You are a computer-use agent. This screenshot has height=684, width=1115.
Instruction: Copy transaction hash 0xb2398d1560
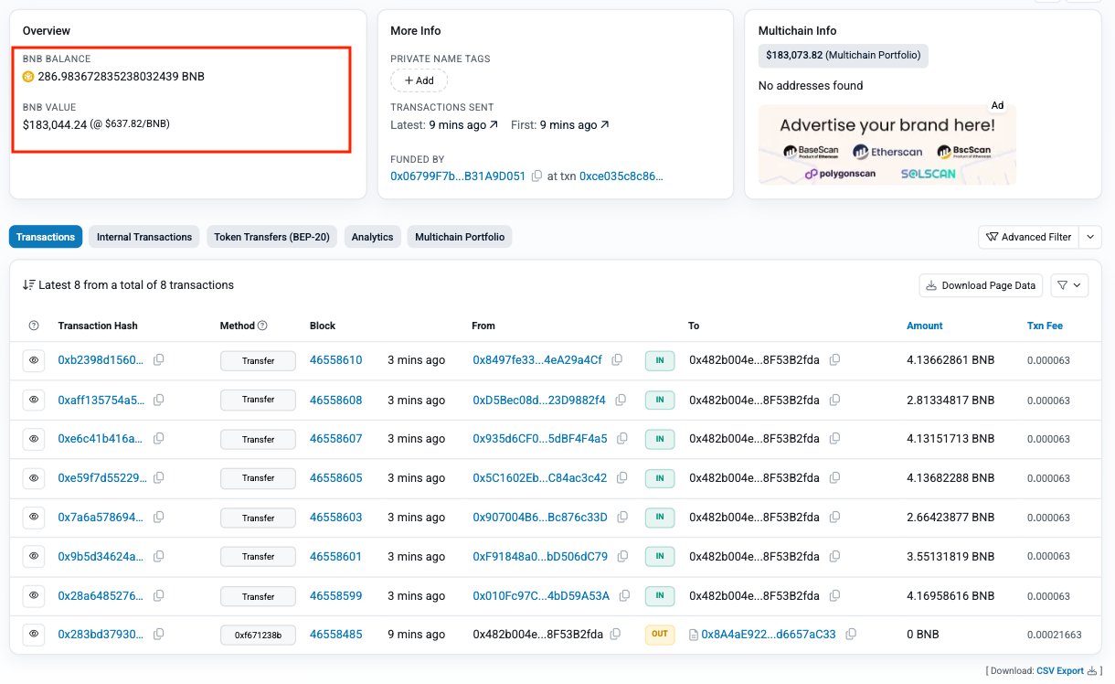tap(159, 360)
